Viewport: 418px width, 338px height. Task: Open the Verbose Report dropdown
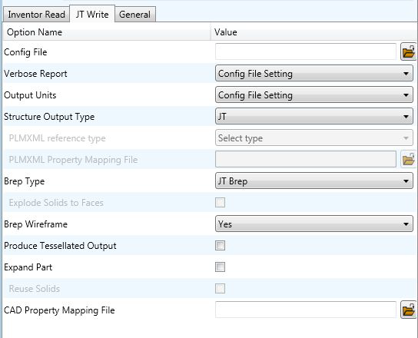click(314, 73)
